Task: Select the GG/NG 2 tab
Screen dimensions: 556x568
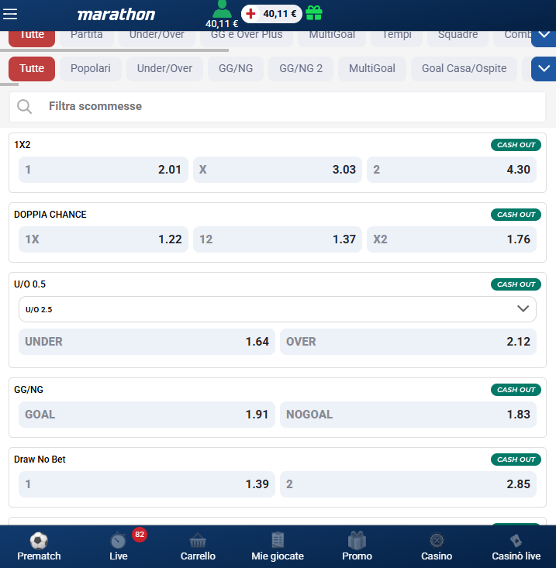Action: pos(301,68)
